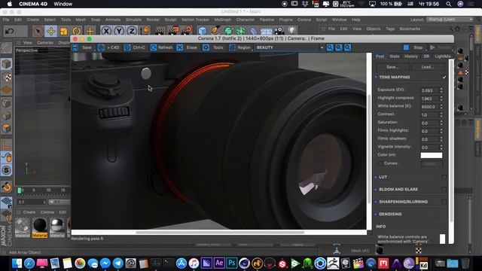Click the Floor grid object icon

[266, 32]
